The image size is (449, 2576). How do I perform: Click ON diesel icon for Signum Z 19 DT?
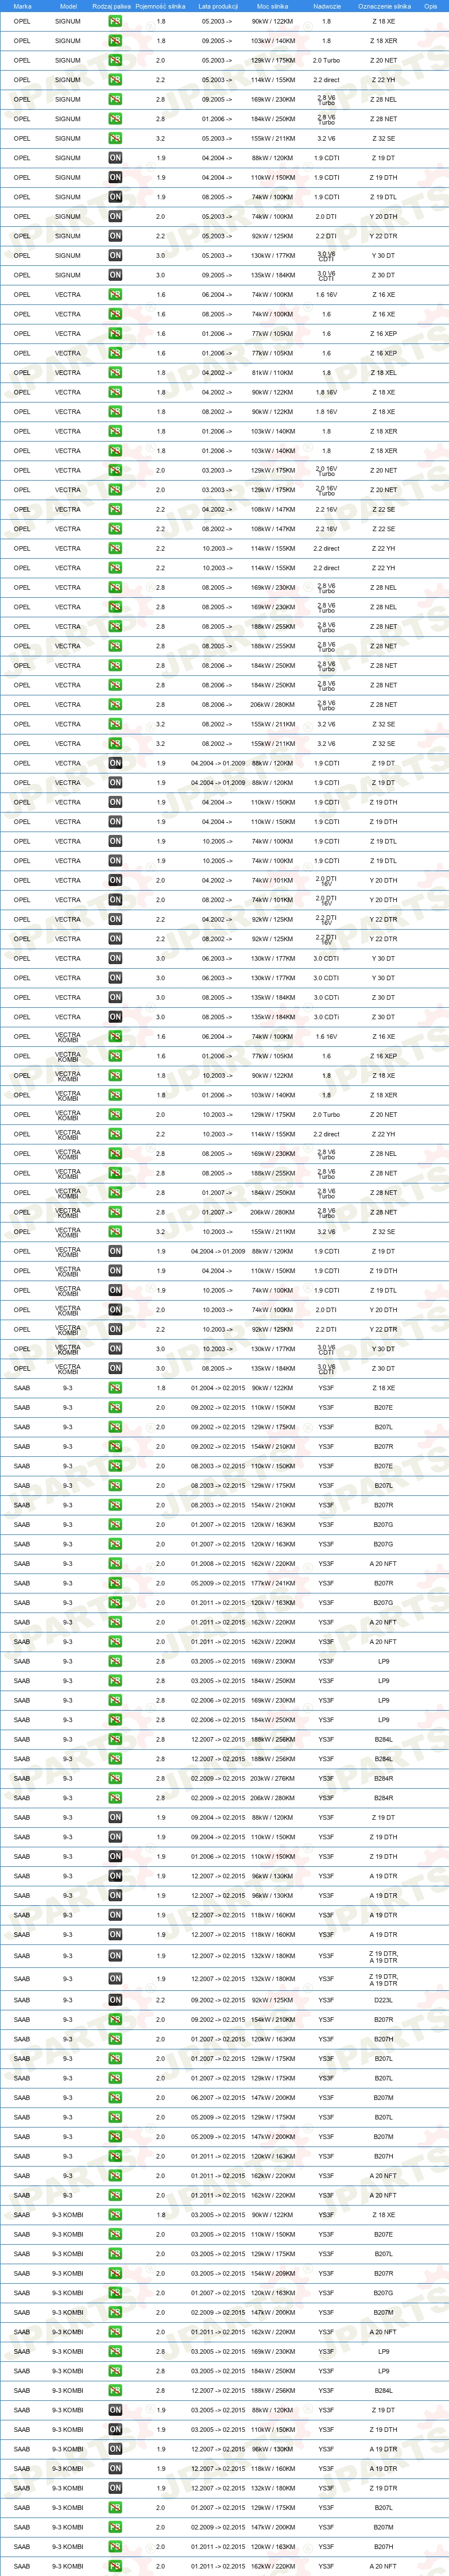point(115,158)
